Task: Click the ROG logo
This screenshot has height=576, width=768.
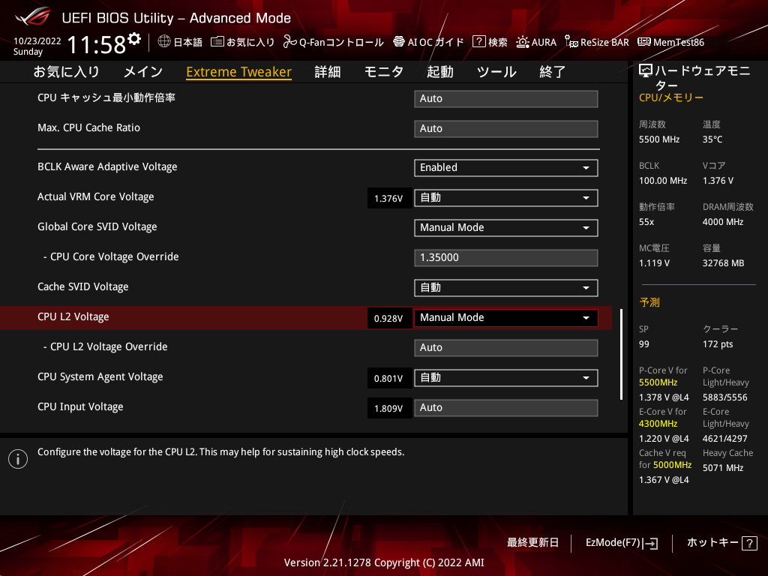Action: click(x=33, y=16)
